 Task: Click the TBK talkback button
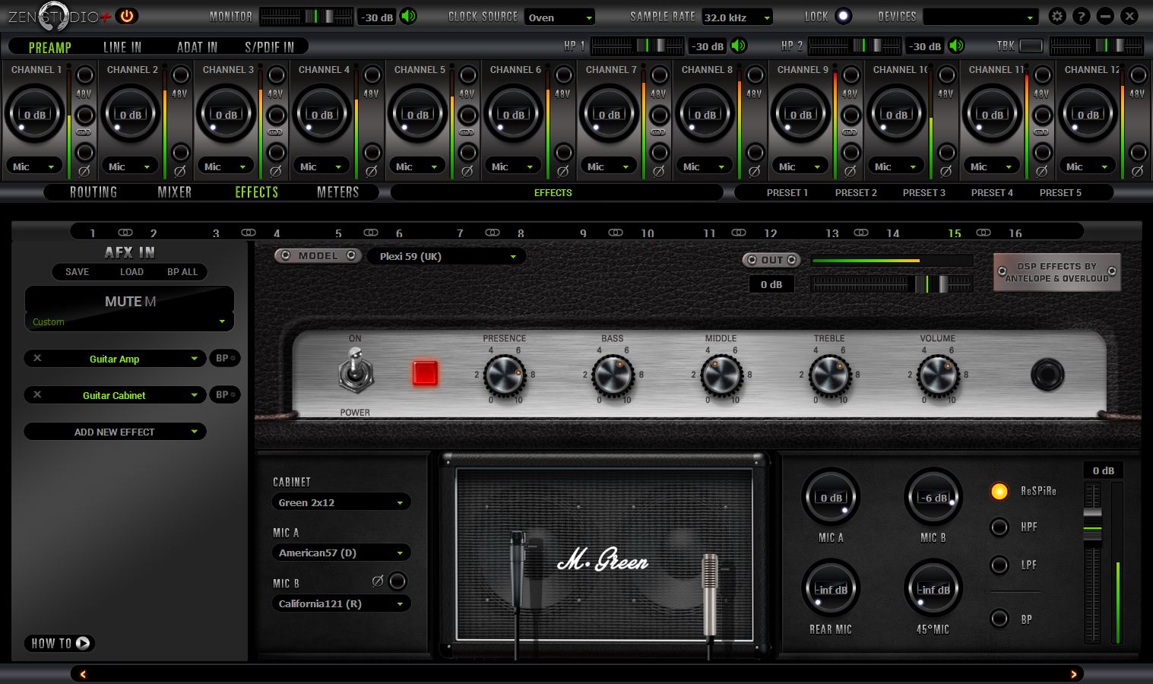1031,46
